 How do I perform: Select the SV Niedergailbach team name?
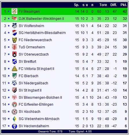click(33, 83)
